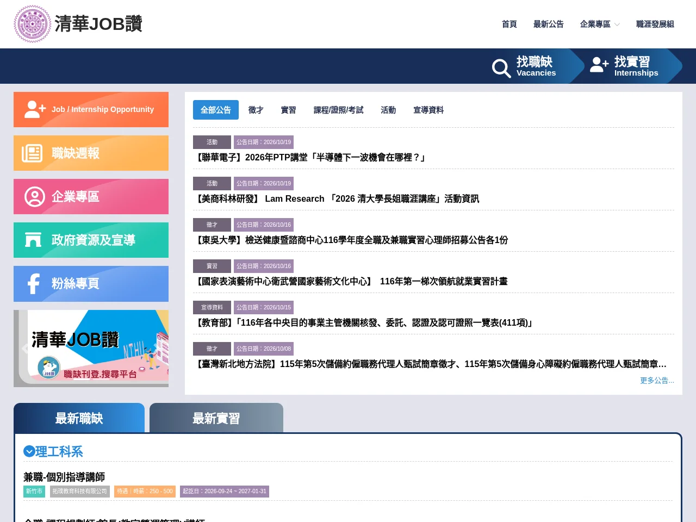696x522 pixels.
Task: Open the 臺灣新北地方法院 甄試簡章 announcement
Action: [430, 364]
